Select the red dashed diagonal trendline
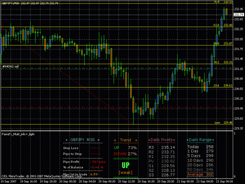The height and width of the screenshot is (184, 245). tap(67, 76)
